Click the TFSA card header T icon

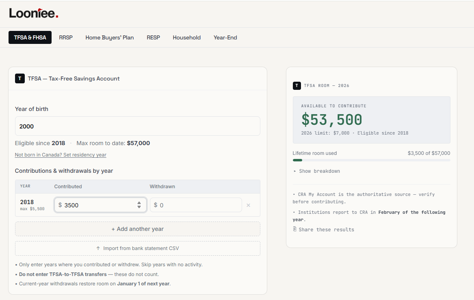tap(19, 78)
